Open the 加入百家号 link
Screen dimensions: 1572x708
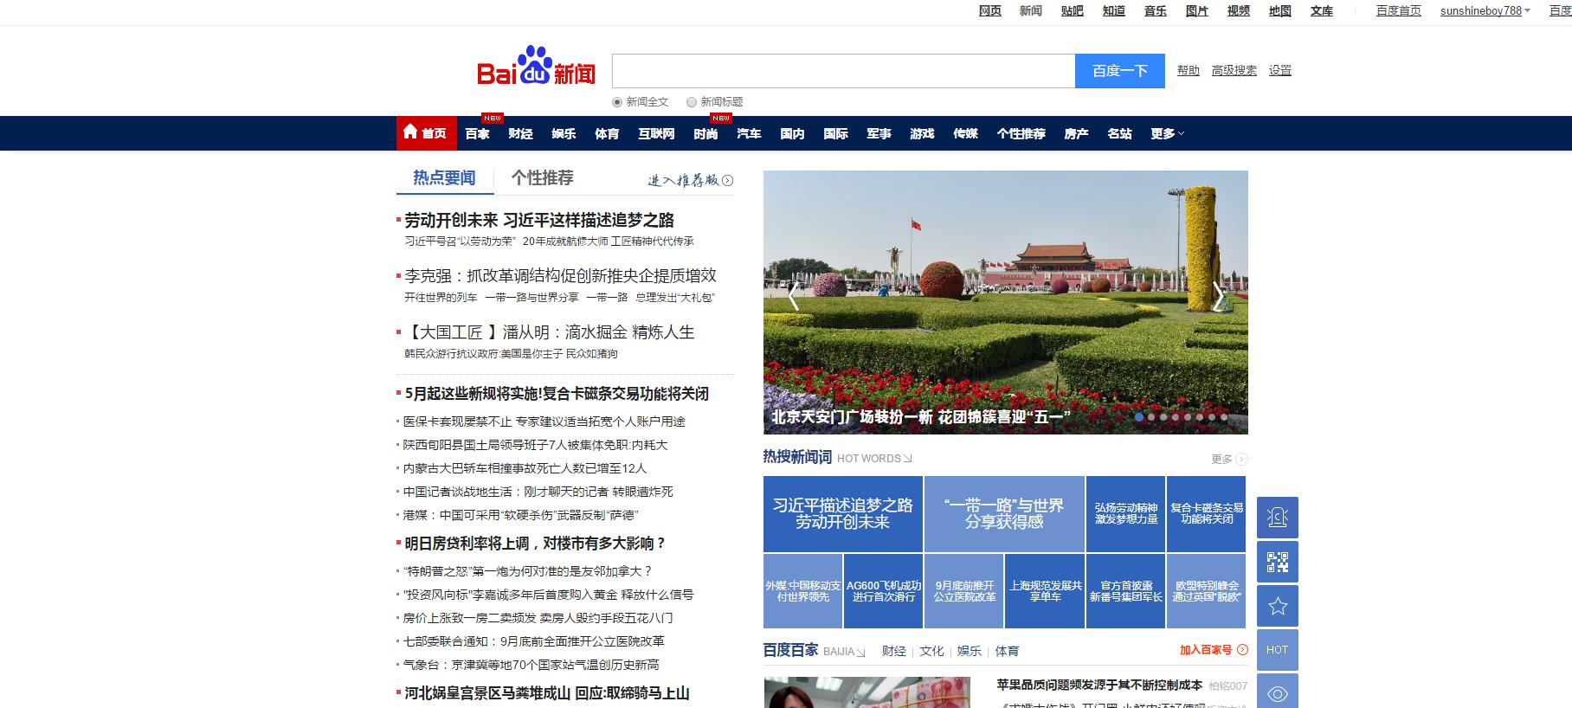(x=1206, y=650)
